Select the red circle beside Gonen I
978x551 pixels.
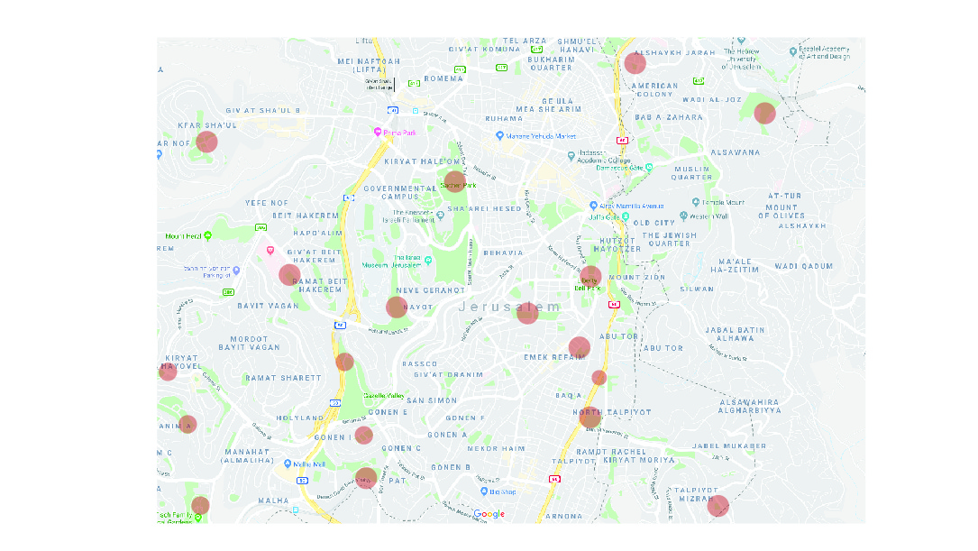tap(363, 436)
